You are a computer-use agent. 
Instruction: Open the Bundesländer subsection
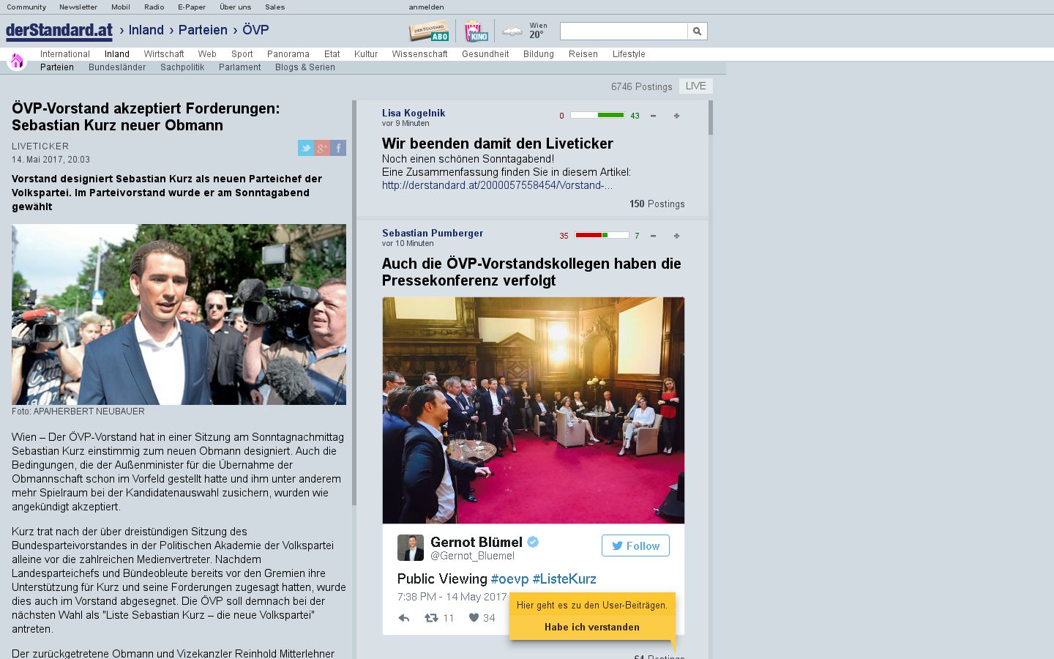tap(117, 67)
